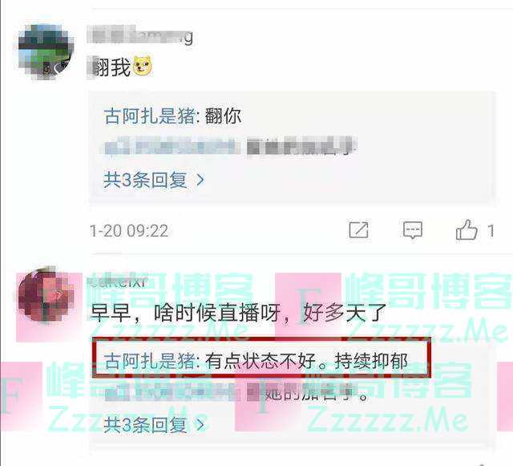
Task: Expand 共3条回复 under the 持续抑郁 reply
Action: [x=154, y=425]
